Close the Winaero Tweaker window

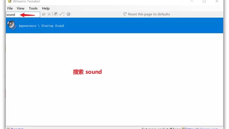pyautogui.click(x=217, y=1)
